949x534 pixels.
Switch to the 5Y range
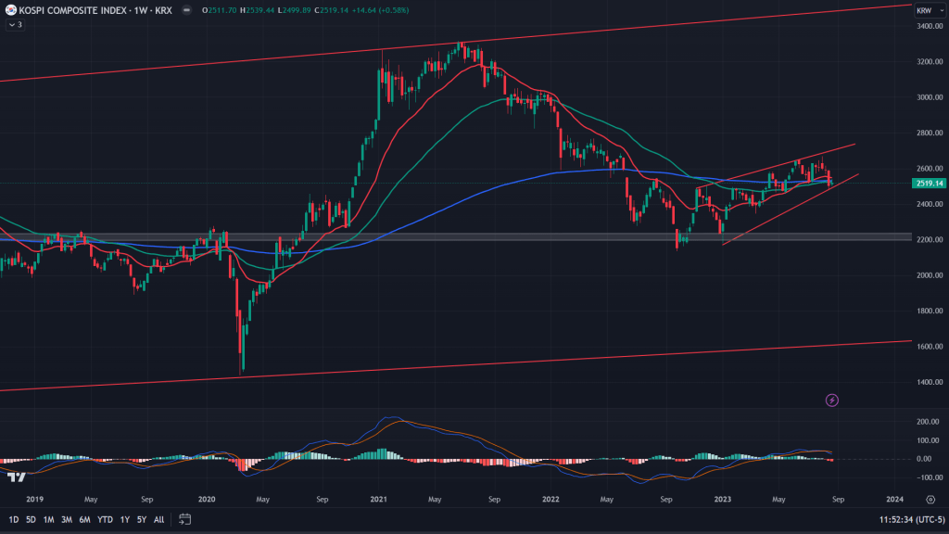point(141,520)
